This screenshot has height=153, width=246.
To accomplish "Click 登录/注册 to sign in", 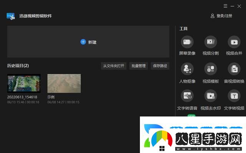I will 224,16.
